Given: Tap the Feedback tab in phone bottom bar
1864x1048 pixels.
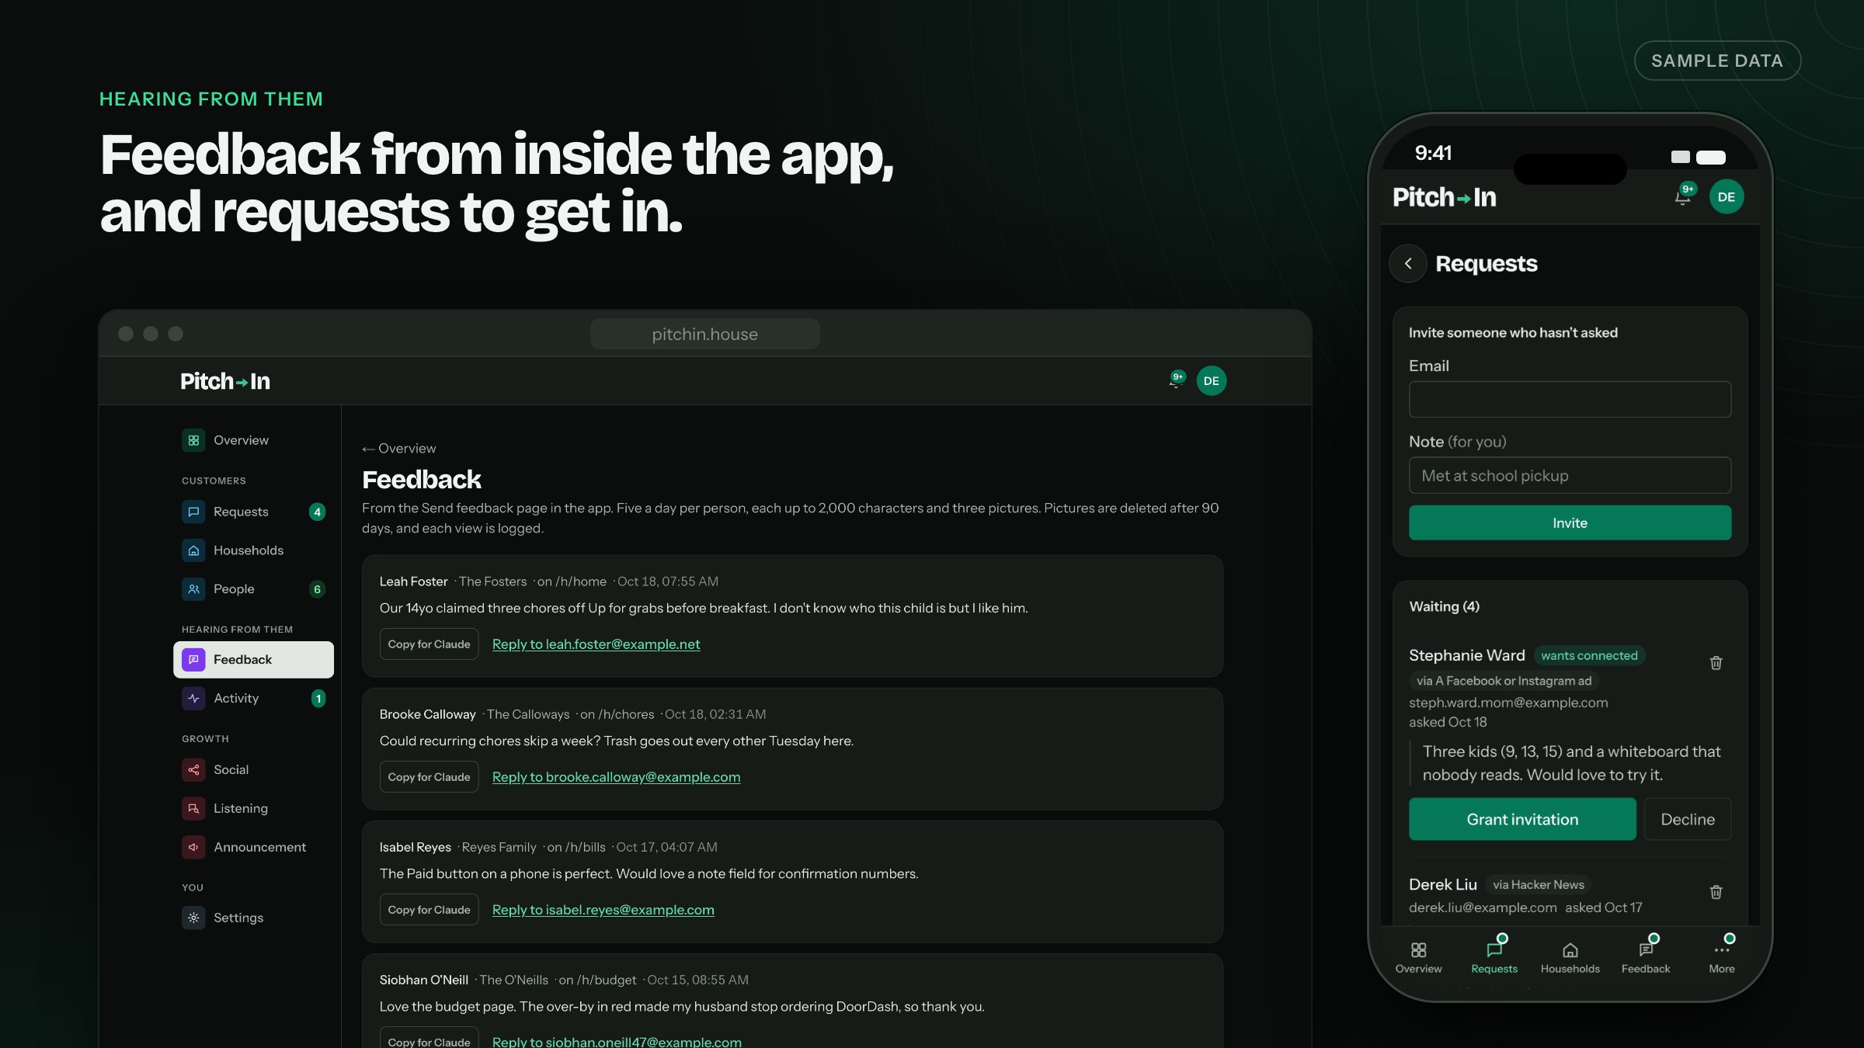Looking at the screenshot, I should [1646, 958].
